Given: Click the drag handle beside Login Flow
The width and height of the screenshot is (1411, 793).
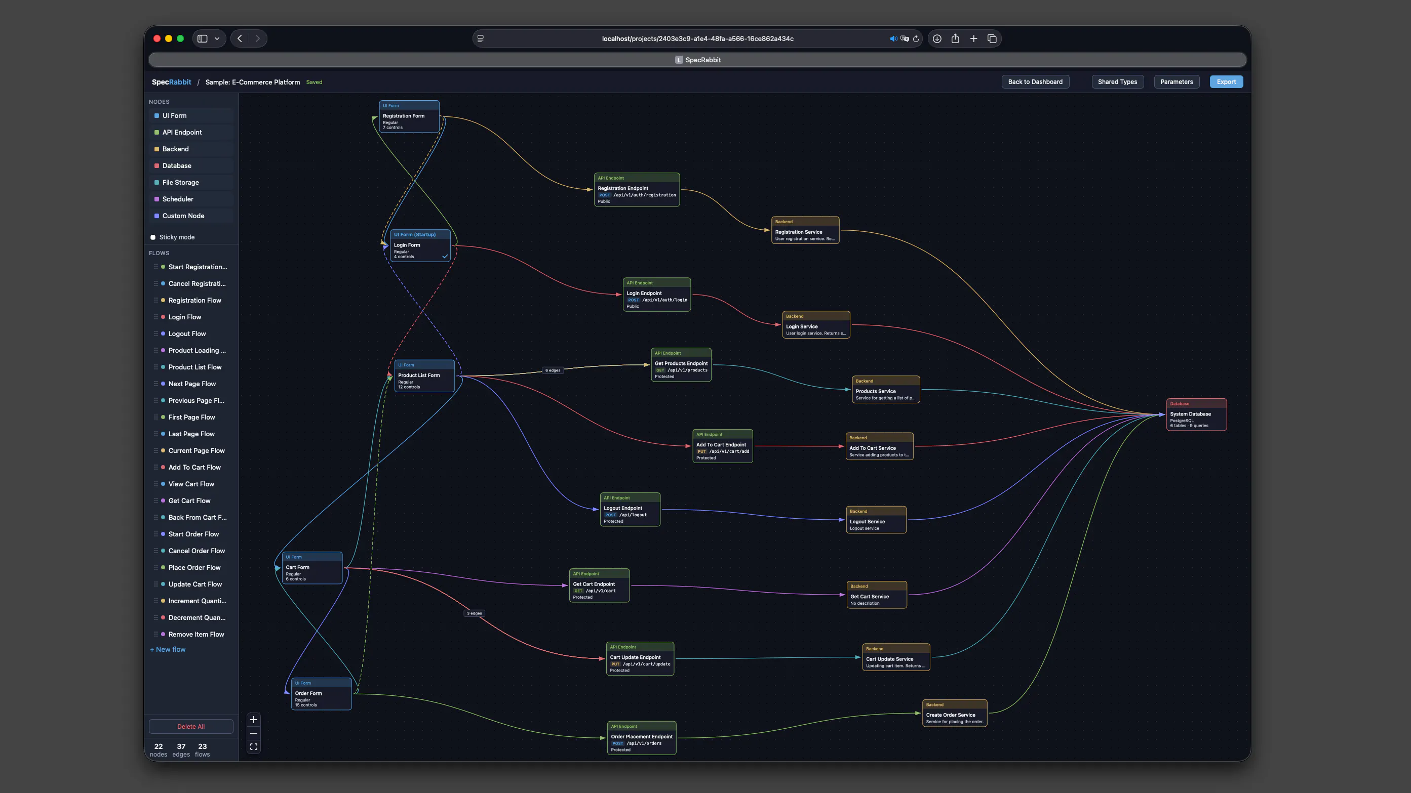Looking at the screenshot, I should [x=155, y=317].
